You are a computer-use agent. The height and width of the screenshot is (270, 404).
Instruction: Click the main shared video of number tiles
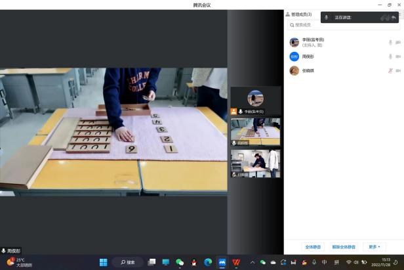(113, 132)
